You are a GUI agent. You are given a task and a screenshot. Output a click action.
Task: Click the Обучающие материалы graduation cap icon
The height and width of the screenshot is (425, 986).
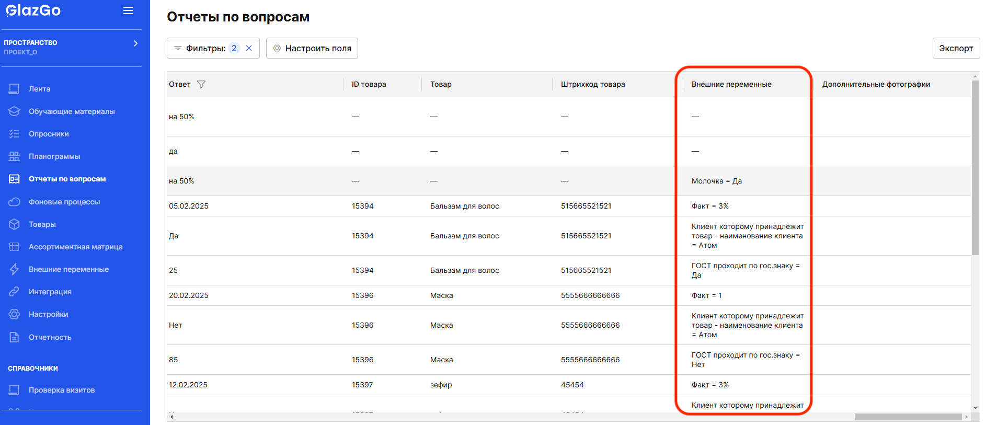coord(14,111)
